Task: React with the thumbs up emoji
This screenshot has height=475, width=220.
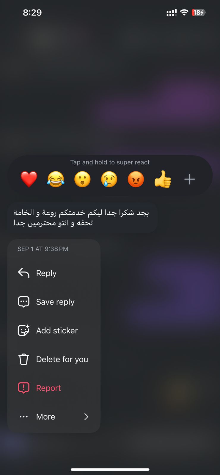Action: click(x=163, y=179)
